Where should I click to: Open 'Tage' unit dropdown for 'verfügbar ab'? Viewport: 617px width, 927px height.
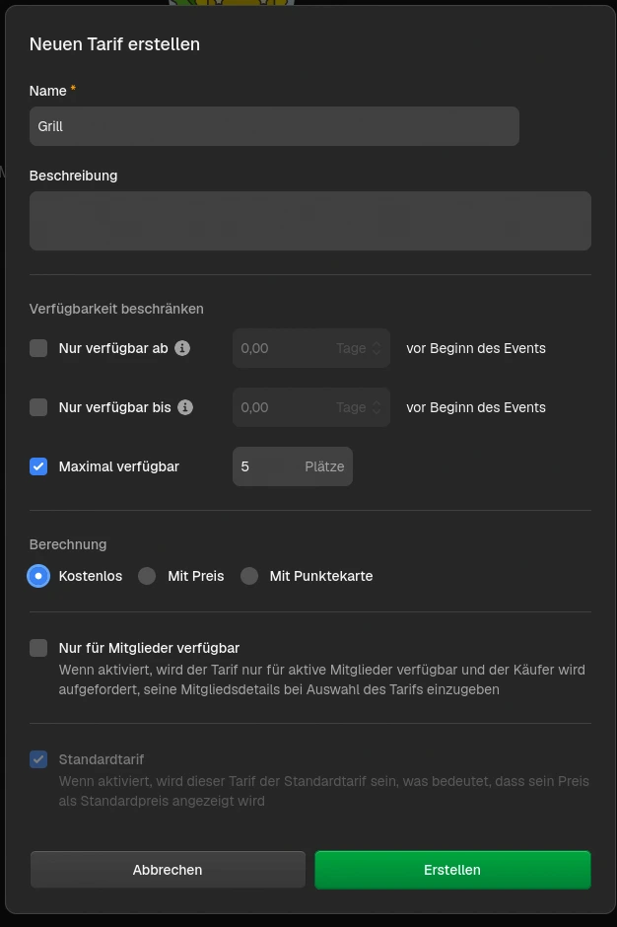pos(358,348)
